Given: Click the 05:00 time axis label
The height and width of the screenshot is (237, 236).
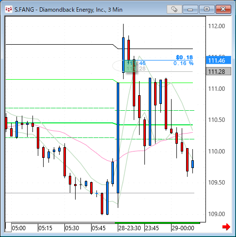Looking at the screenshot, I should tap(19, 228).
